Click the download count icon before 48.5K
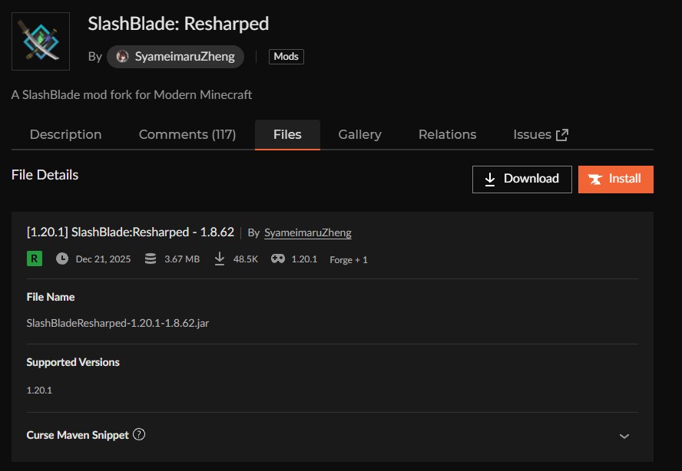This screenshot has height=471, width=682. tap(219, 259)
